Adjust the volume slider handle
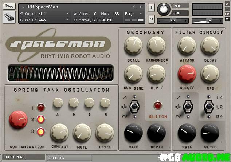 pos(209,21)
